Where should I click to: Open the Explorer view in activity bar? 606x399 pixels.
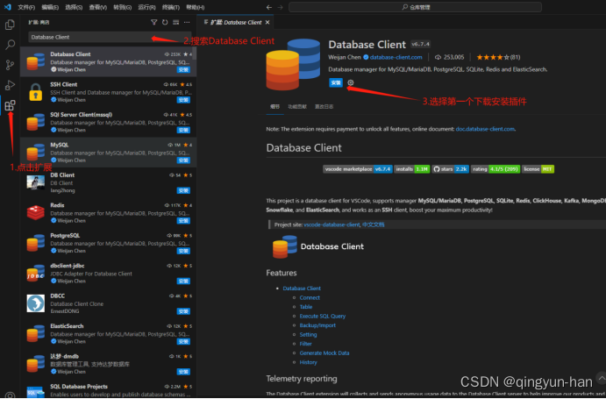pyautogui.click(x=10, y=25)
